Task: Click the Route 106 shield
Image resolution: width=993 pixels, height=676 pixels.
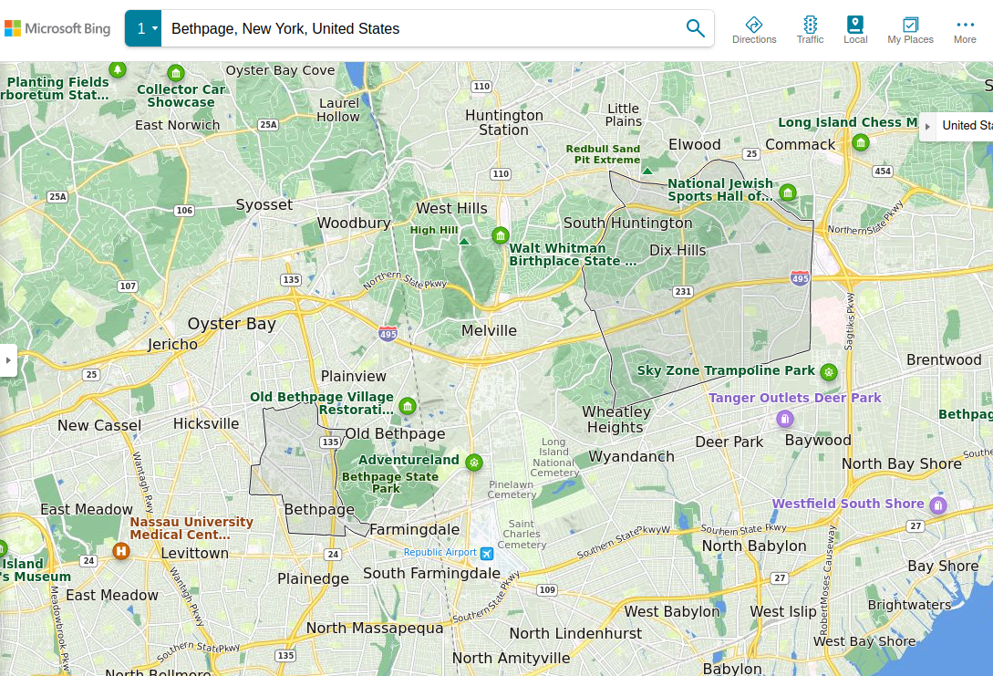Action: 184,211
